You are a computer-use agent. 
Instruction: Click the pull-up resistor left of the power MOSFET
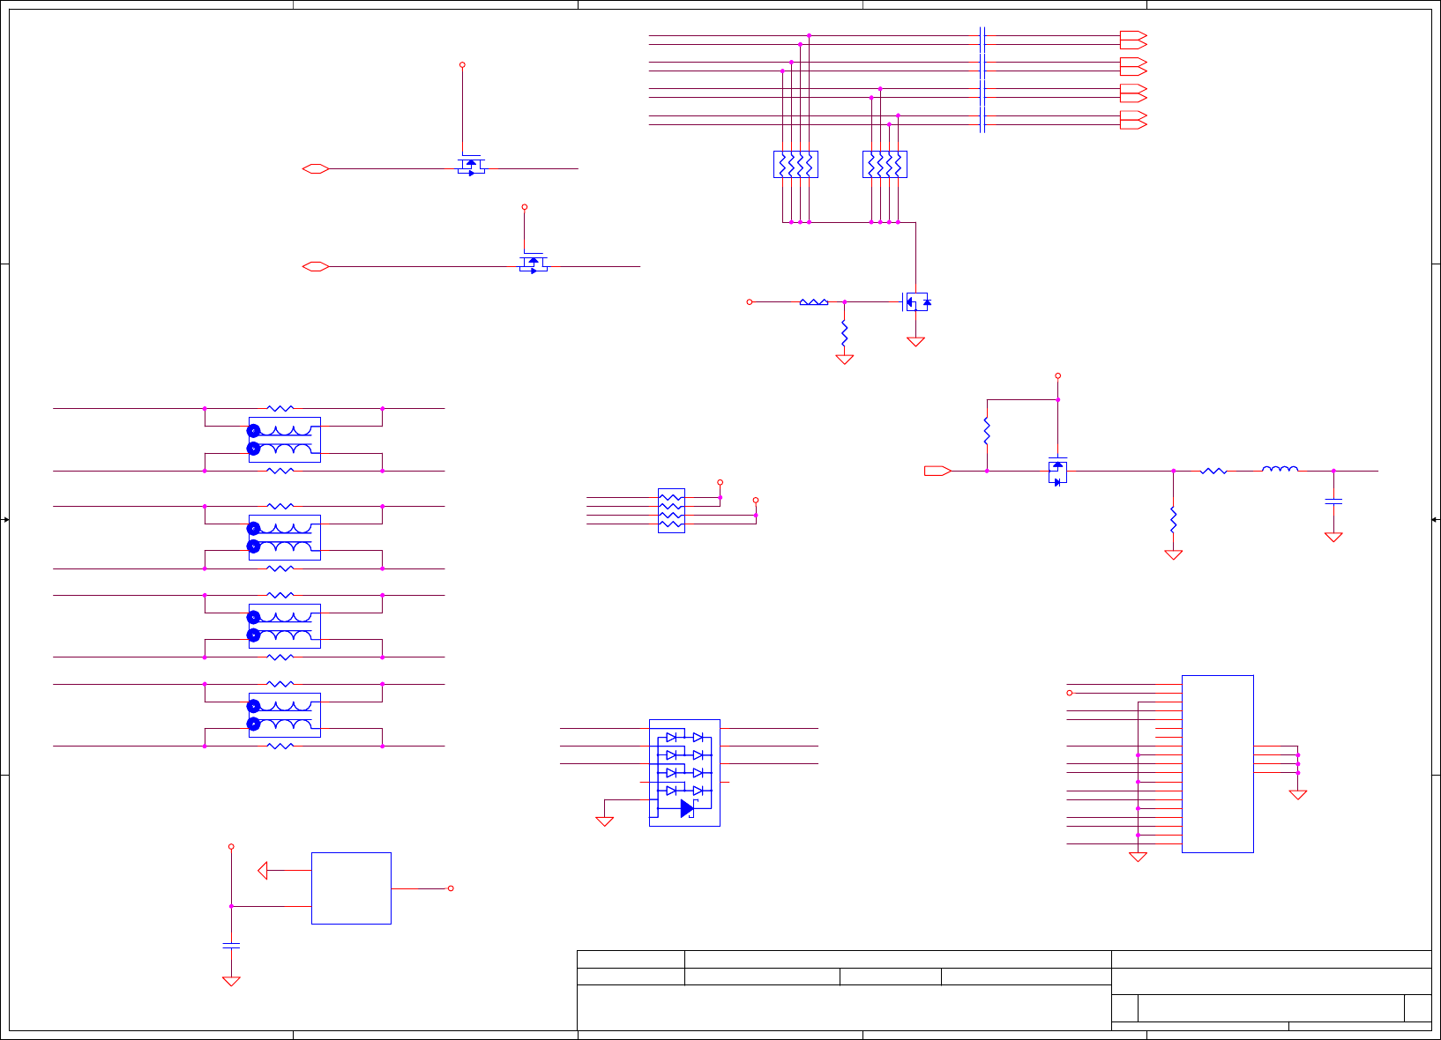[987, 431]
